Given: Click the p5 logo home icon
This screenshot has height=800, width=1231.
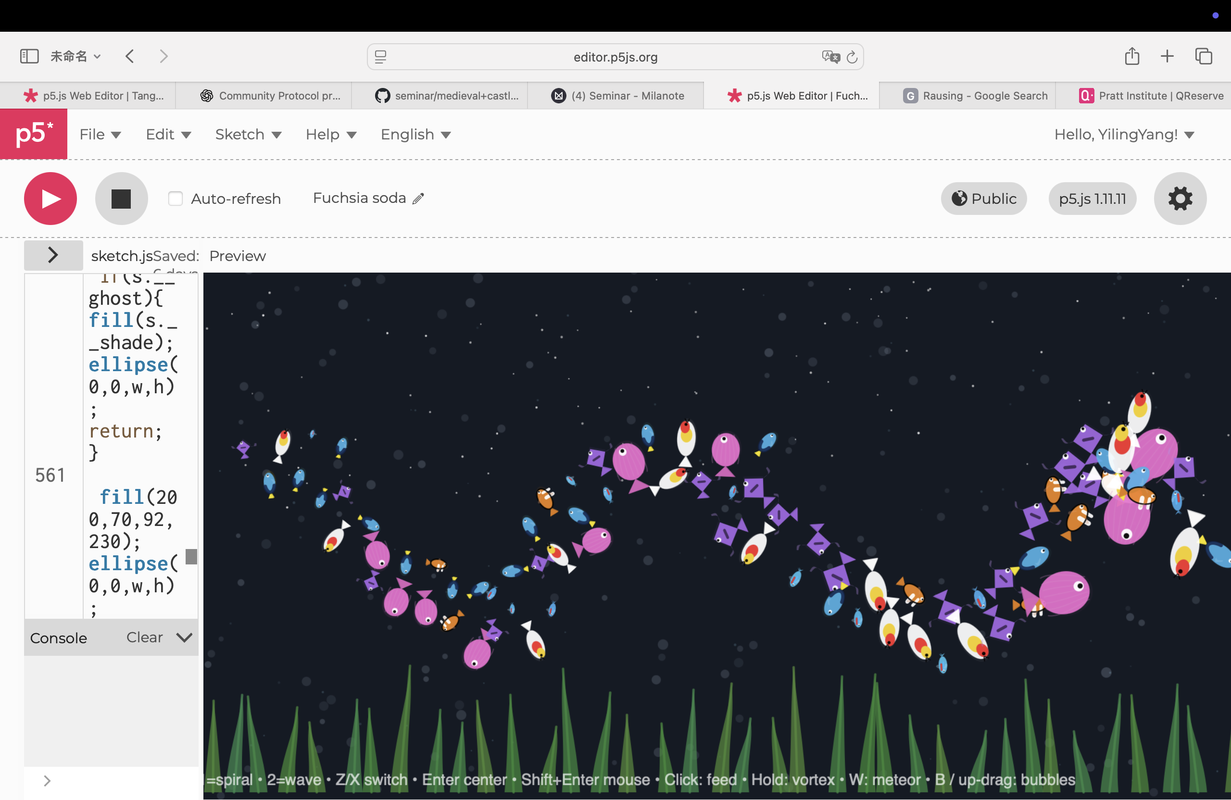Looking at the screenshot, I should [34, 134].
